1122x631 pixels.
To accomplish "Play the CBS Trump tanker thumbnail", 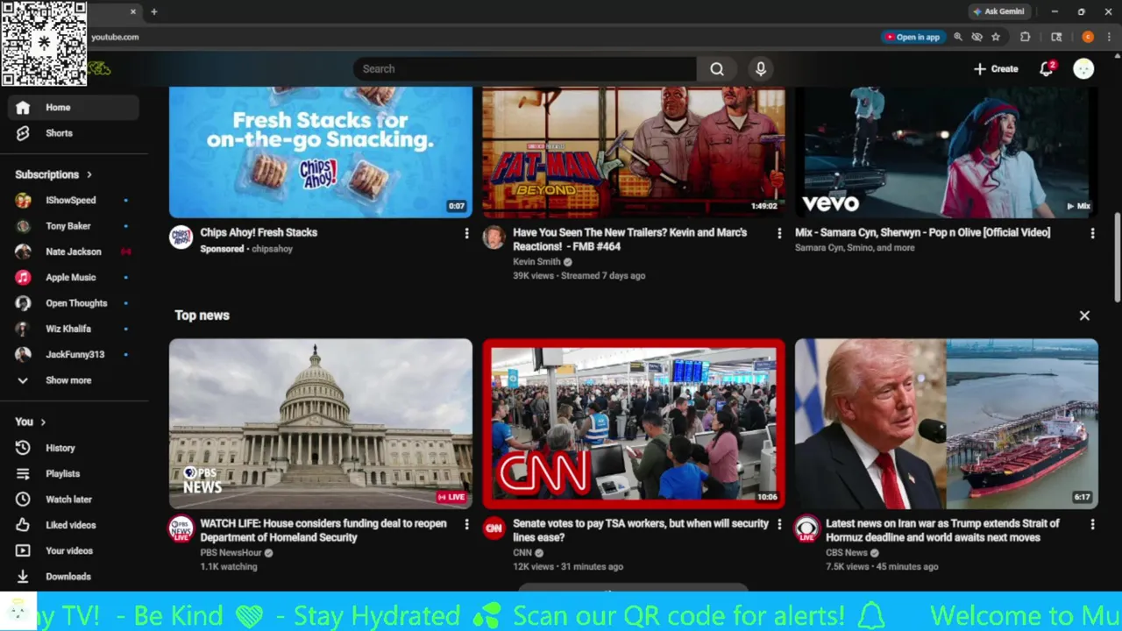I will click(x=947, y=423).
